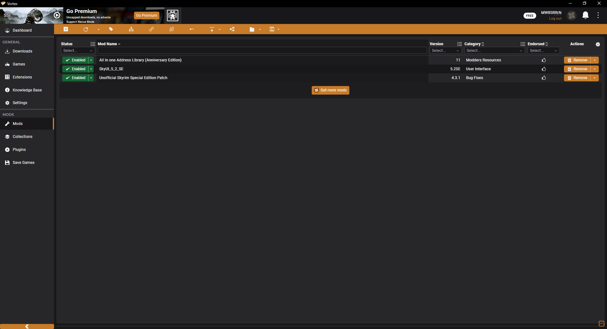Click the reset to manifest undo icon
This screenshot has width=607, height=329.
192,29
